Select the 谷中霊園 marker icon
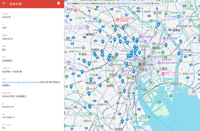Screen dimensions: 200x131 tap(140, 37)
